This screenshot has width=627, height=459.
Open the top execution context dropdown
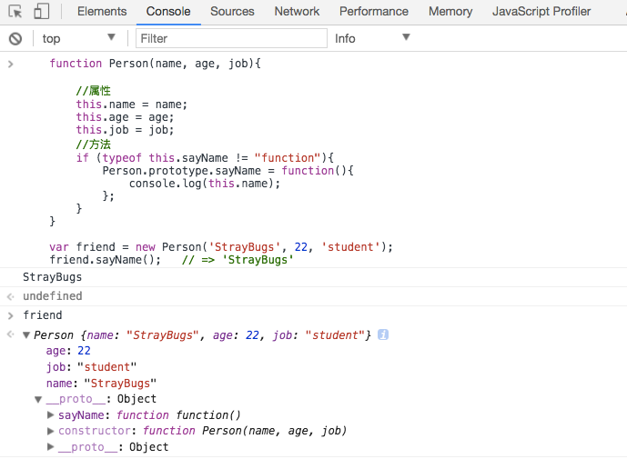[x=79, y=38]
